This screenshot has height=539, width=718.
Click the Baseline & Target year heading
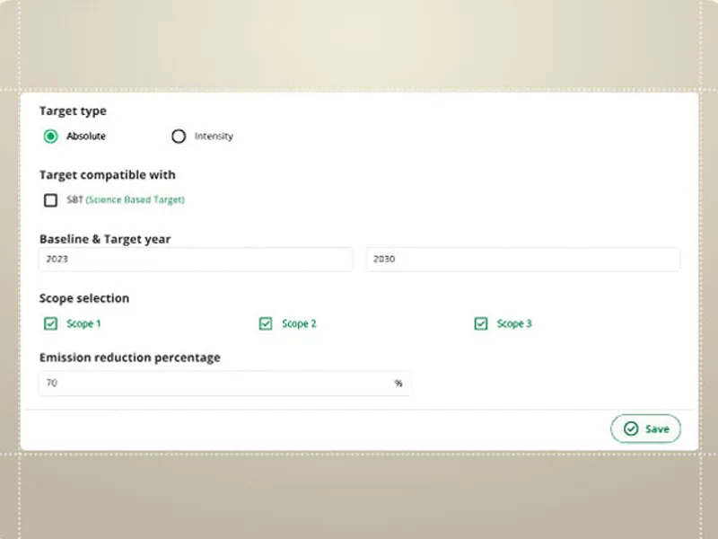(x=105, y=239)
